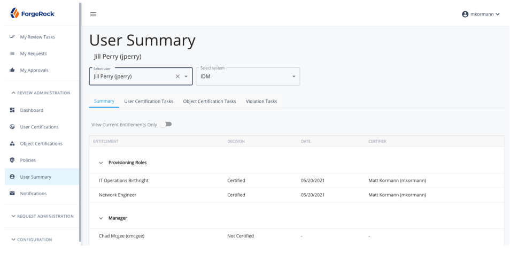The image size is (510, 253).
Task: Click the My Requests list icon
Action: pos(12,53)
